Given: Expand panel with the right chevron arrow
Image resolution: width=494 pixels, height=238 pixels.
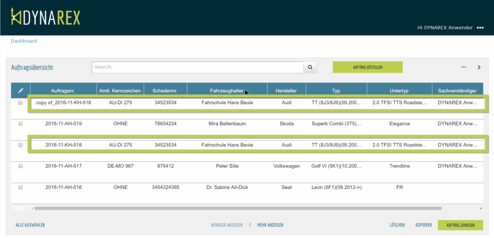Looking at the screenshot, I should (479, 67).
